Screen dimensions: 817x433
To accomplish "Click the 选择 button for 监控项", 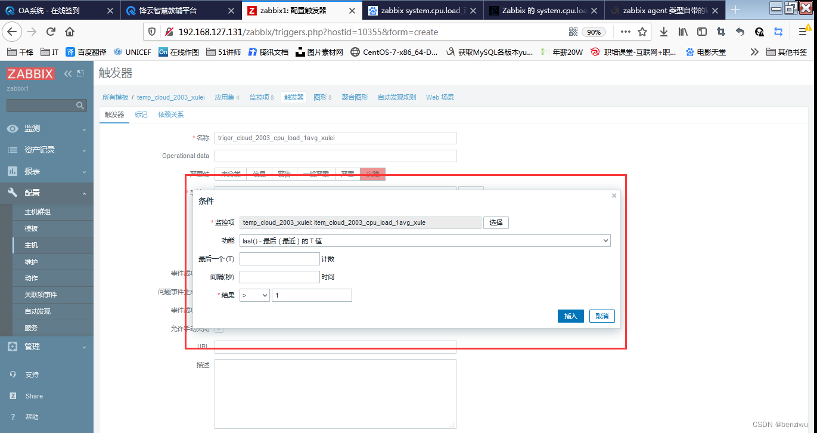I will pyautogui.click(x=496, y=222).
